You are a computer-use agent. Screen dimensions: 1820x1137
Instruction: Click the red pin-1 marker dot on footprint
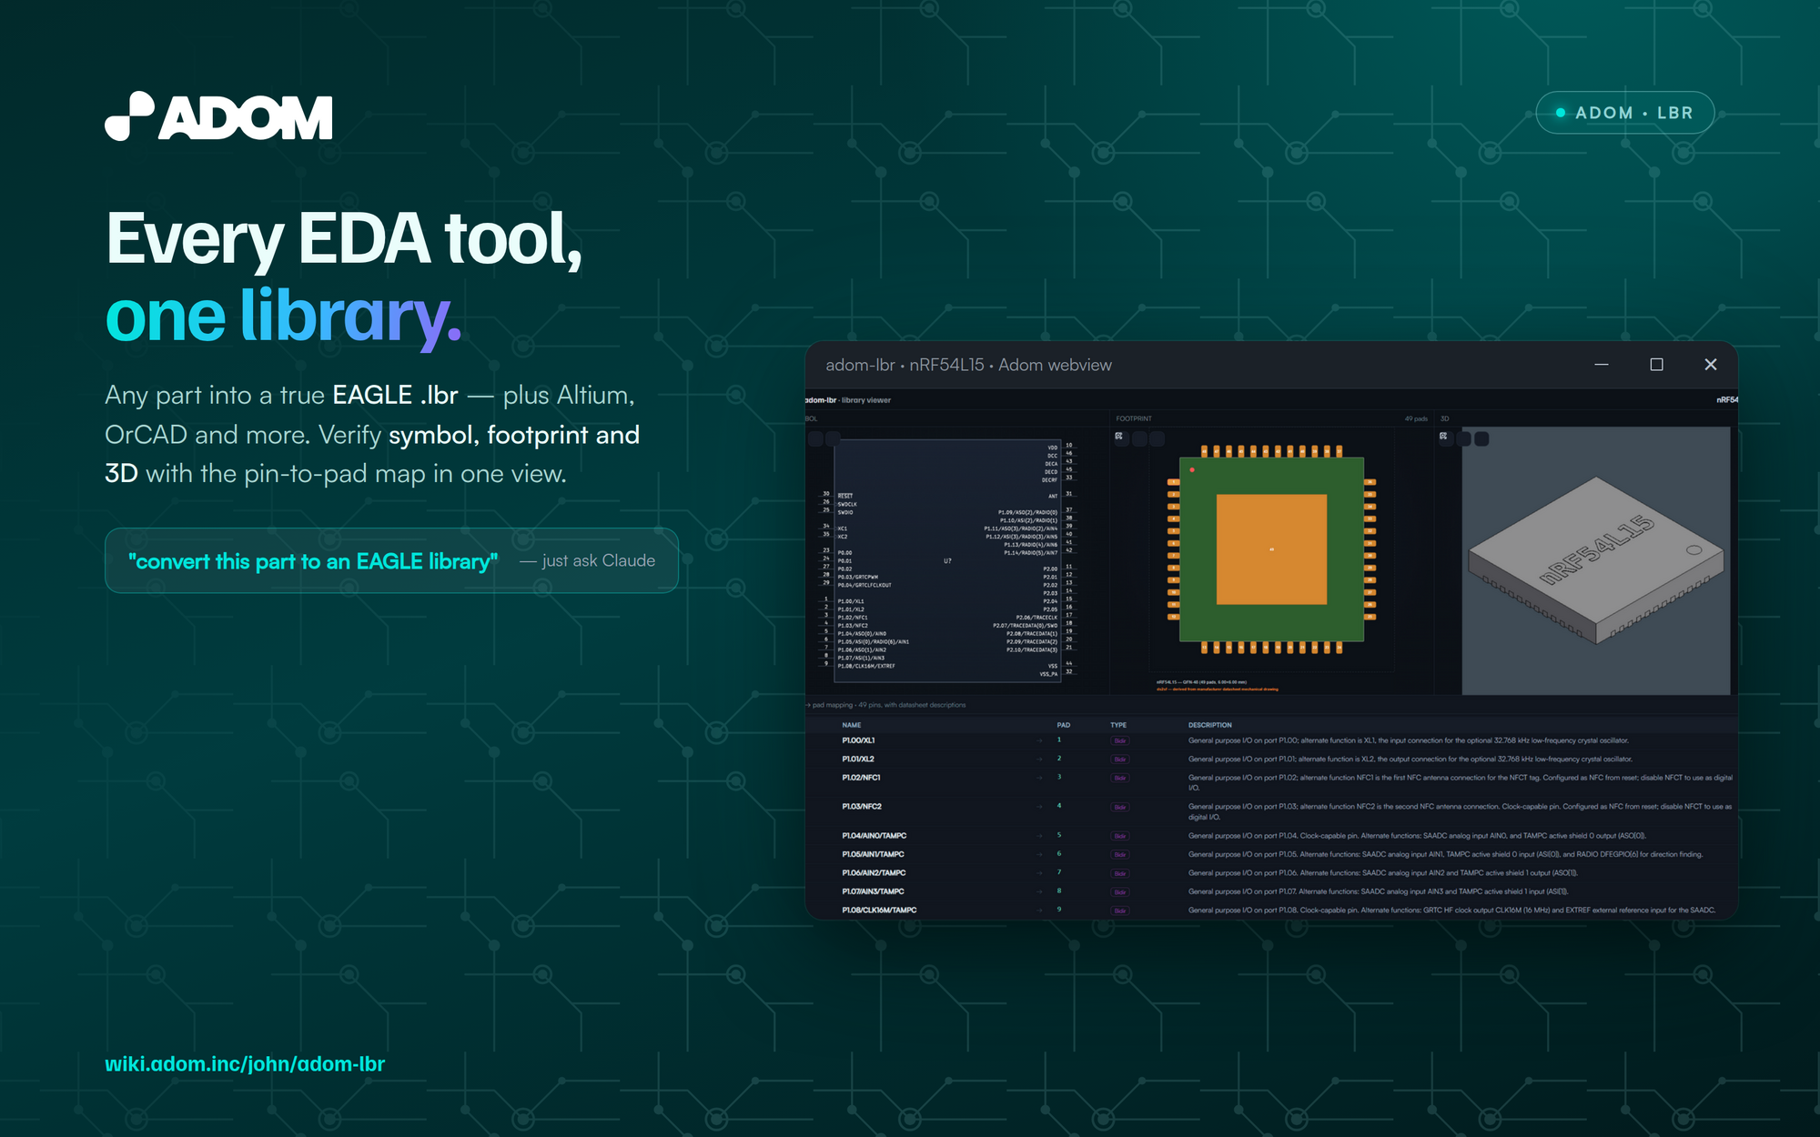[1192, 470]
